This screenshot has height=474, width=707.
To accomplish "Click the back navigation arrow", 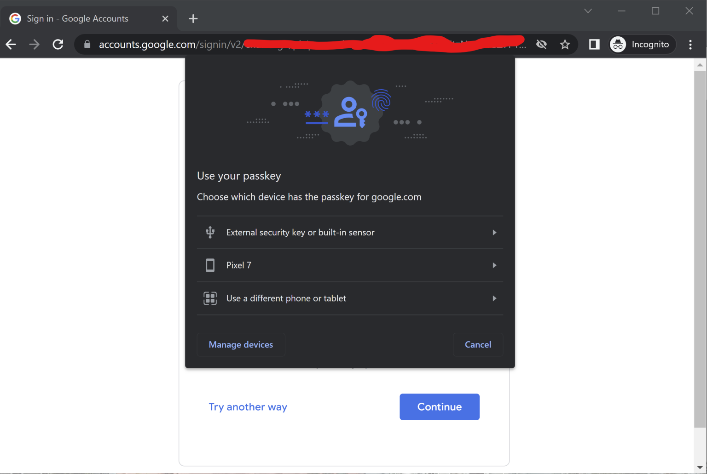I will [11, 44].
